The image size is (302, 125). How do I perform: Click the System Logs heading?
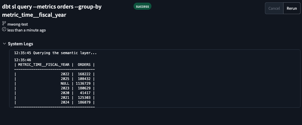[20, 44]
